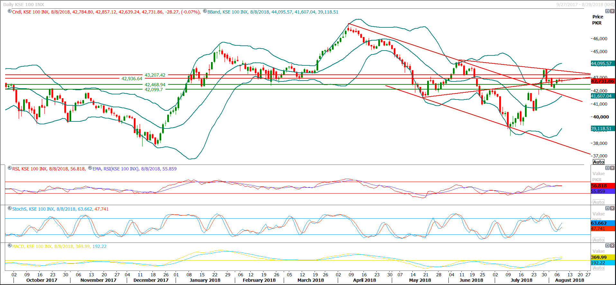The height and width of the screenshot is (285, 616).
Task: Select the RSI, KSE 100 INX legend text
Action: [49, 169]
